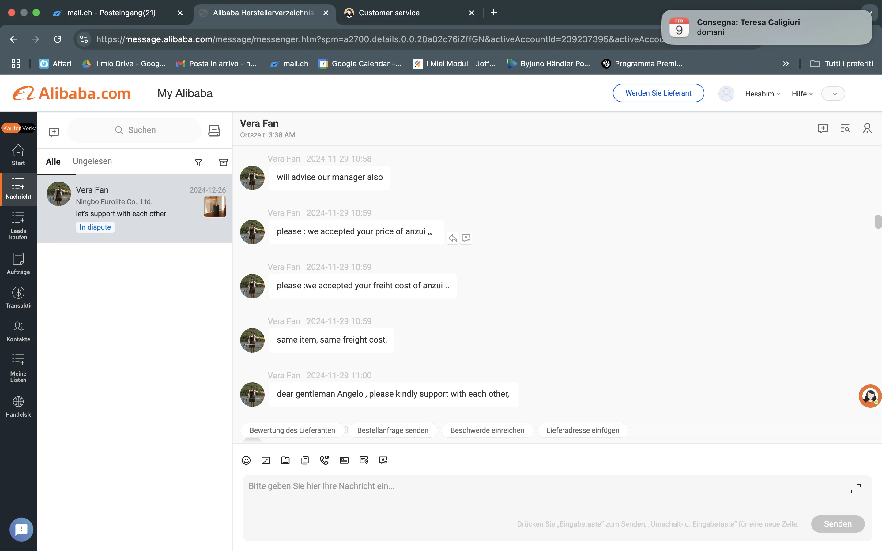The width and height of the screenshot is (882, 551).
Task: Open Aufträge in left sidebar
Action: pyautogui.click(x=18, y=264)
